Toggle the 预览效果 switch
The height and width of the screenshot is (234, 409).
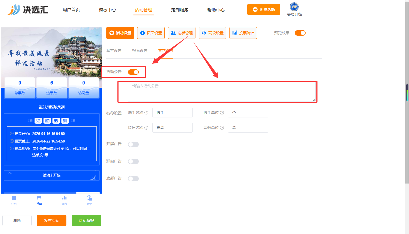[300, 33]
